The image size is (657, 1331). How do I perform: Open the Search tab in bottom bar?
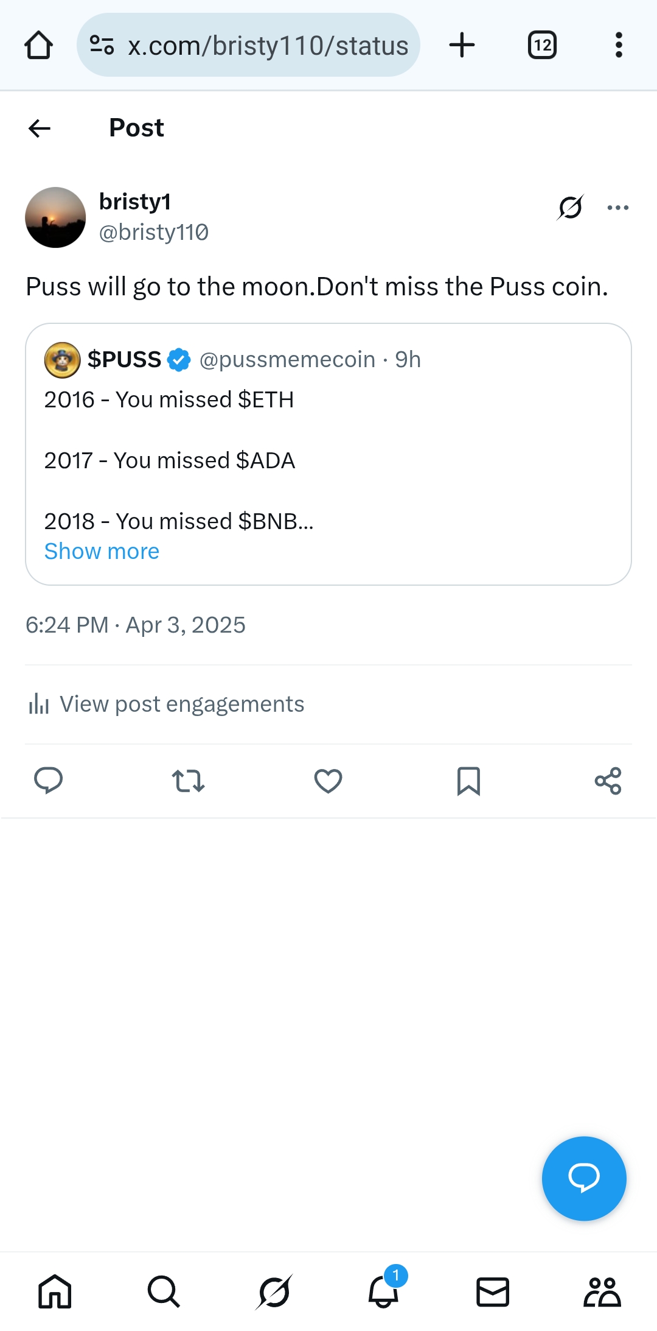coord(164,1291)
